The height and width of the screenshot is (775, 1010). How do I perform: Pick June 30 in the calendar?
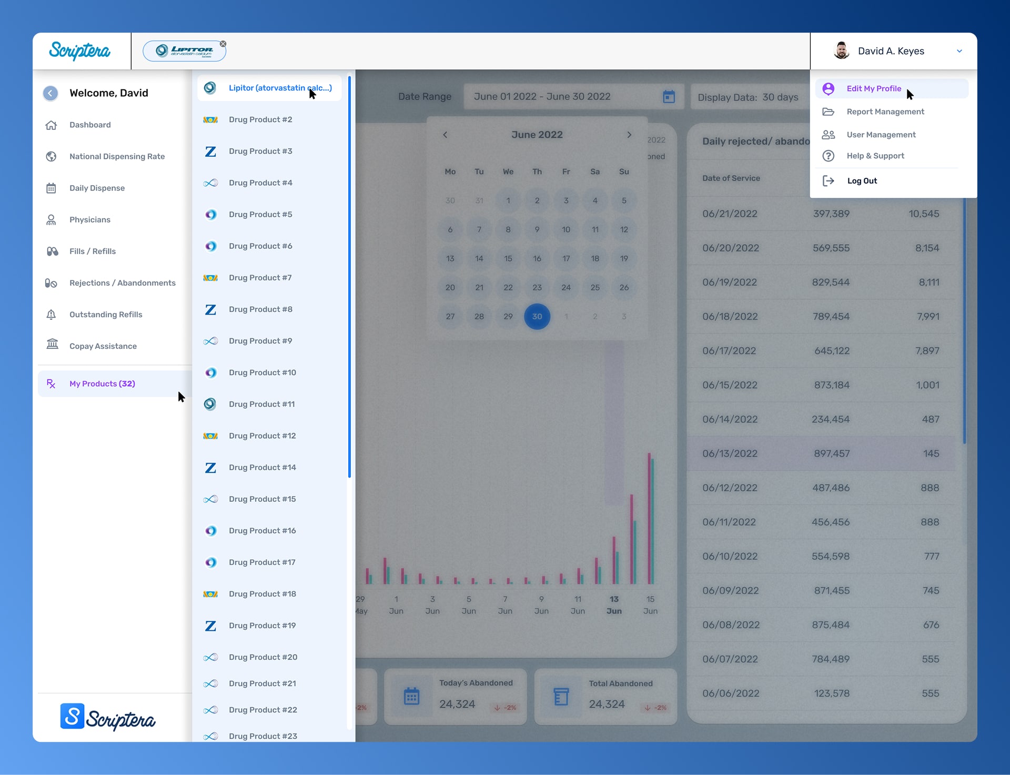pos(537,317)
